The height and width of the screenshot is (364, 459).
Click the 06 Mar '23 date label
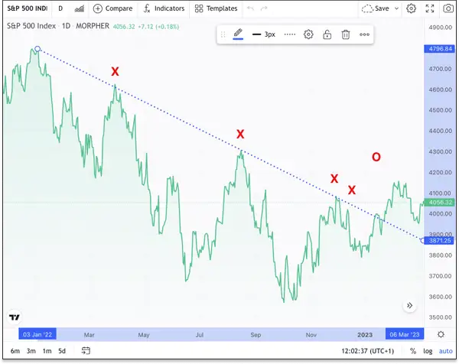coord(405,334)
